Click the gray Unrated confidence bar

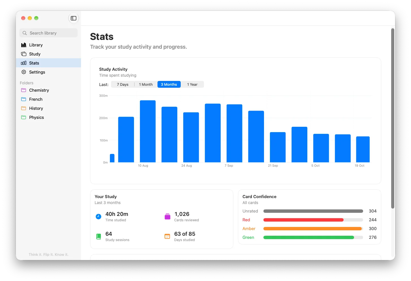313,211
